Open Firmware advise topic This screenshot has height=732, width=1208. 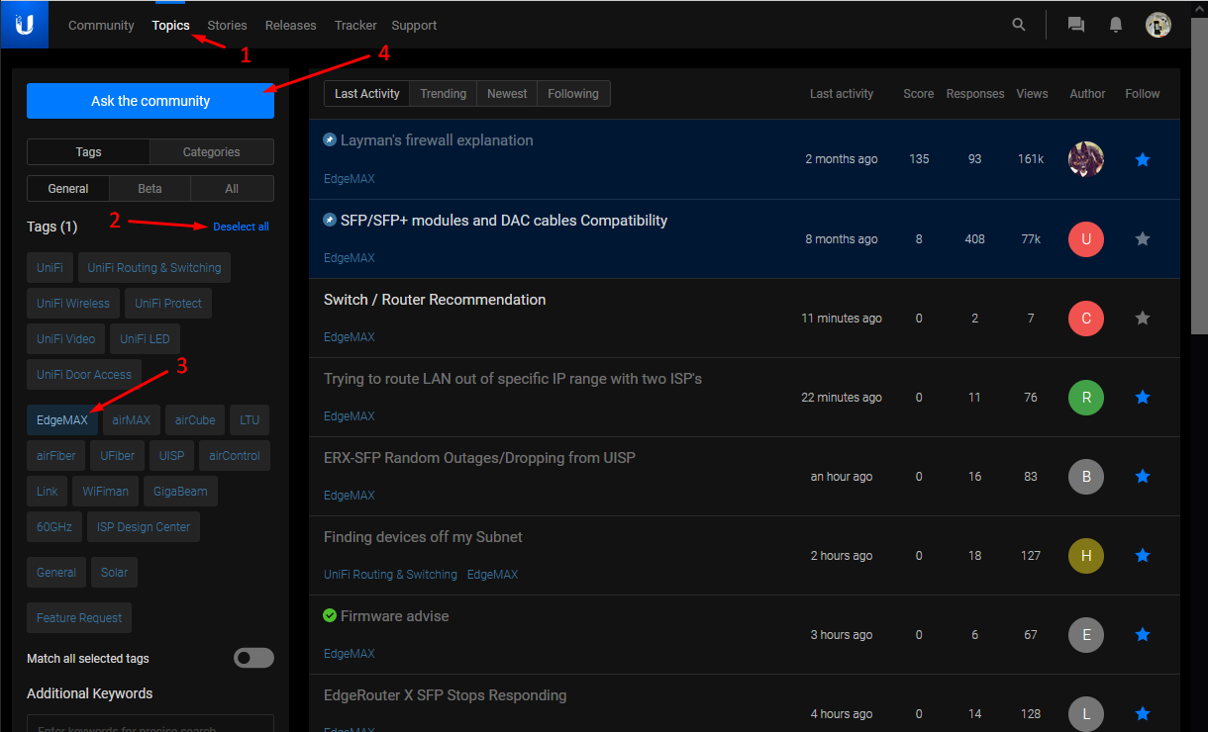[x=394, y=616]
